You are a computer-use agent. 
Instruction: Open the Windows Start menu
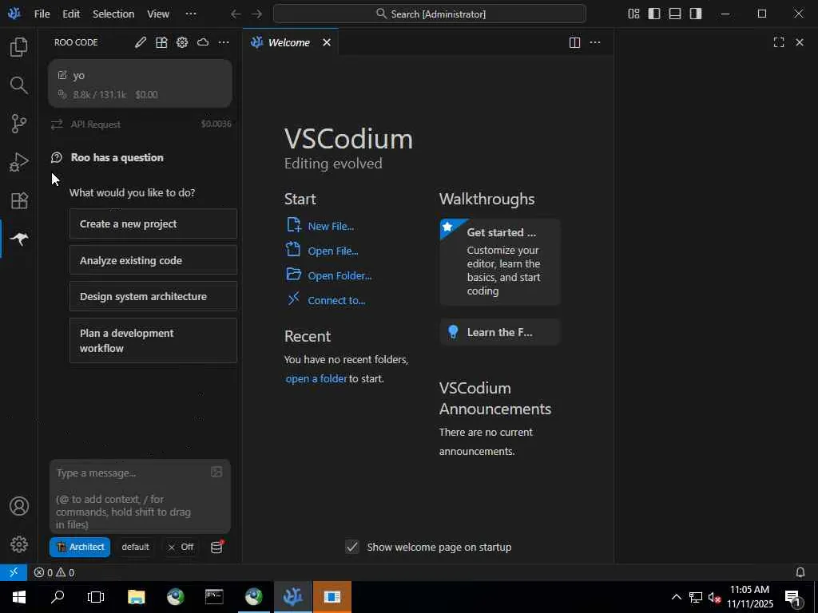click(19, 597)
